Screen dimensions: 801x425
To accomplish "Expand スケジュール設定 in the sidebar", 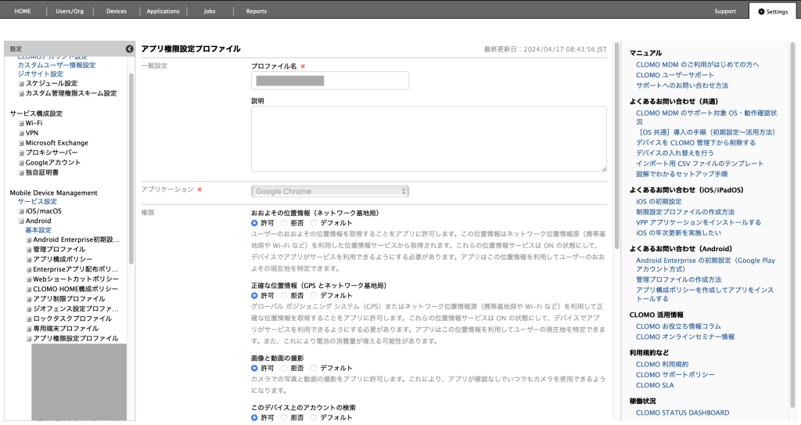I will pos(22,84).
